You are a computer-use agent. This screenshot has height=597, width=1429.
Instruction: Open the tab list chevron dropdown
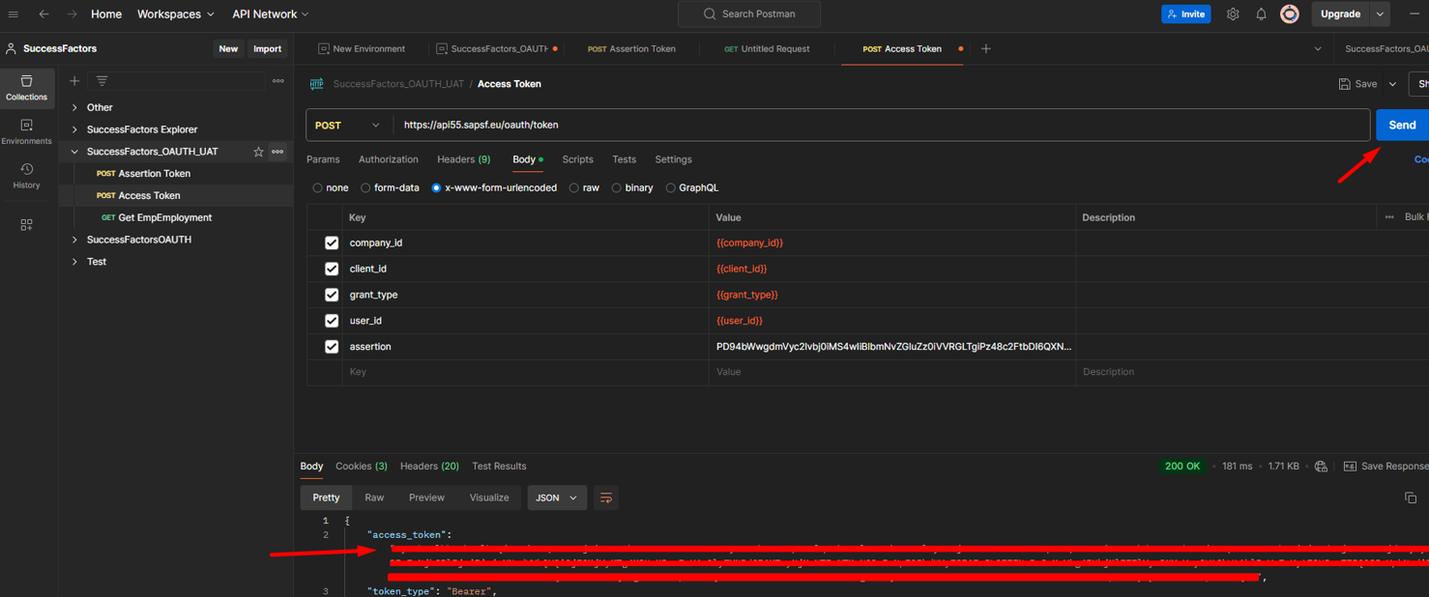1318,48
